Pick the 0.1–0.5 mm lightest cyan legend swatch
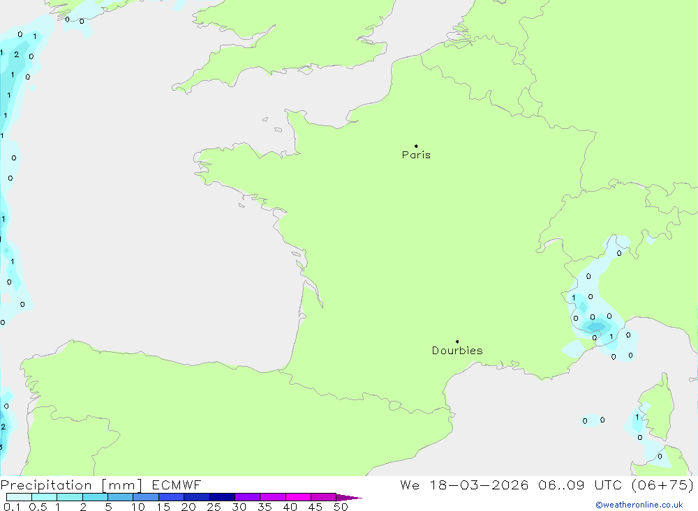 tap(19, 497)
